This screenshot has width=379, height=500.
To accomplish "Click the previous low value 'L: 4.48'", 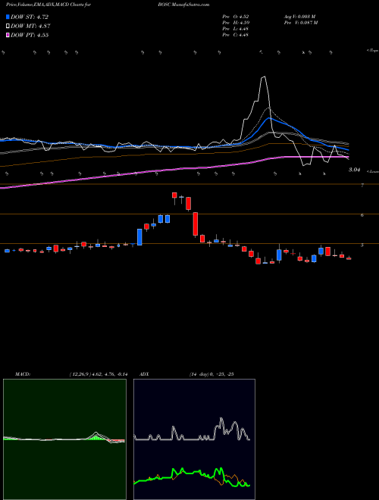I will 242,29.
